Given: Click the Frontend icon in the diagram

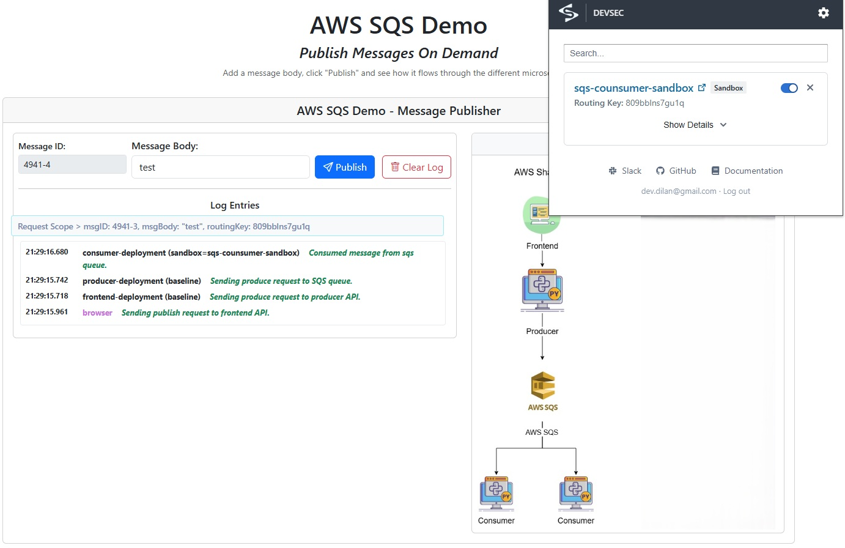Looking at the screenshot, I should [542, 215].
